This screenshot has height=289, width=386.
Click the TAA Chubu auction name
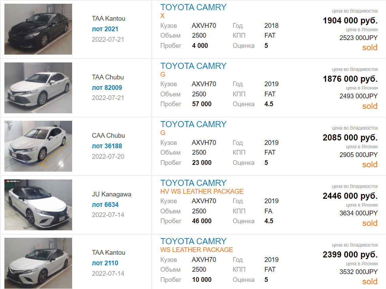tap(108, 77)
